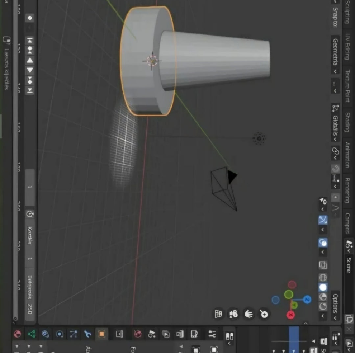The height and width of the screenshot is (353, 355).
Task: Switch to the Animation workspace tab
Action: [347, 155]
